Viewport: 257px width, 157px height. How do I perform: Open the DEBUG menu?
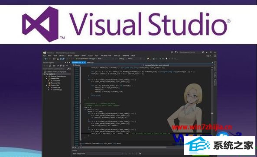pyautogui.click(x=77, y=56)
